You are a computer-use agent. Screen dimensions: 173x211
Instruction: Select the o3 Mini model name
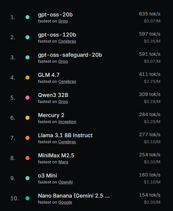(x=48, y=175)
